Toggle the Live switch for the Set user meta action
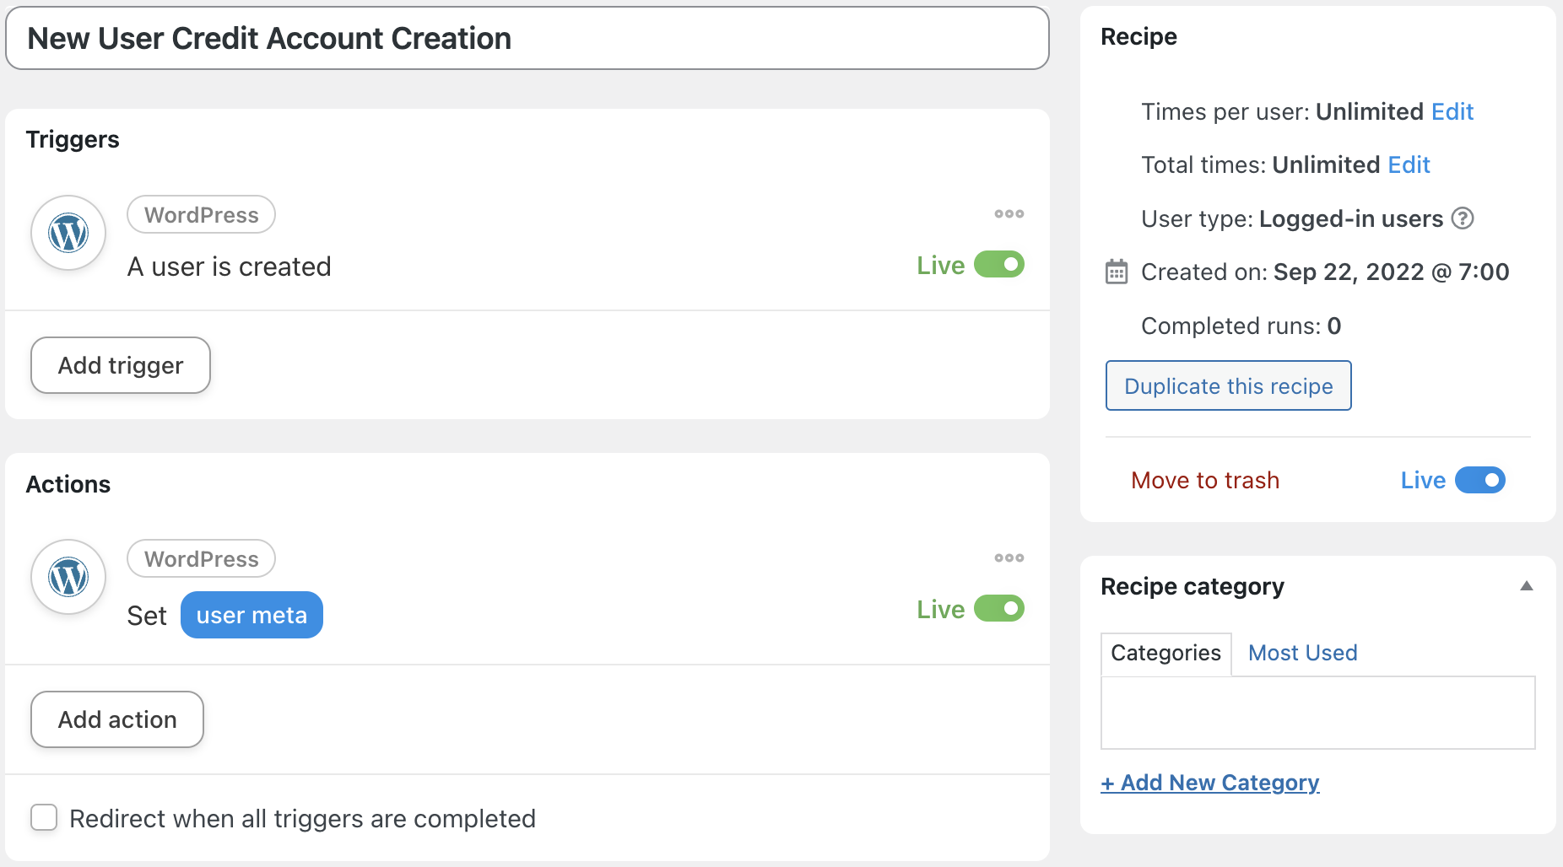 pos(999,609)
